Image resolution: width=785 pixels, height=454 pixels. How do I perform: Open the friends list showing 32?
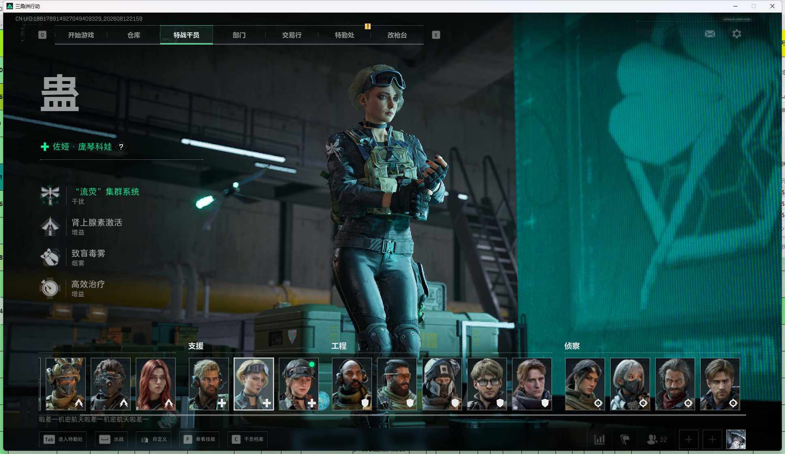pyautogui.click(x=657, y=439)
